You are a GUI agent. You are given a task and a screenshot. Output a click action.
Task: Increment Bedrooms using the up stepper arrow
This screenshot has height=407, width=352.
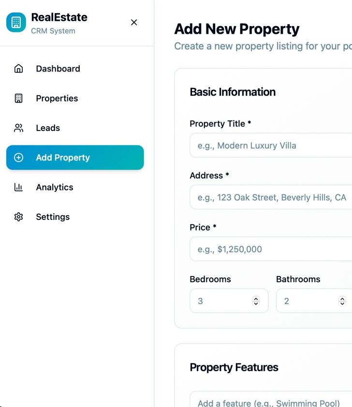pyautogui.click(x=255, y=298)
